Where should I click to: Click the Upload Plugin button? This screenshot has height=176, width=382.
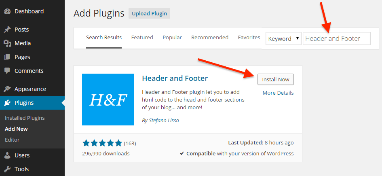click(x=150, y=13)
